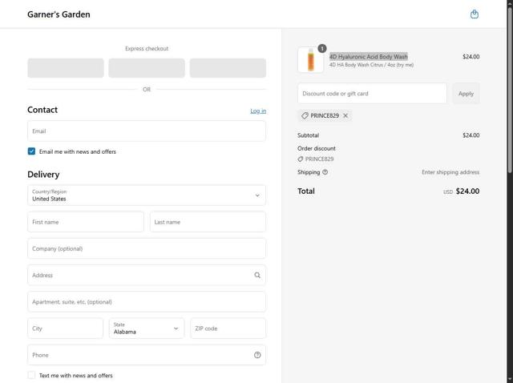Check Text me with news and offers
513x383 pixels.
click(x=31, y=375)
